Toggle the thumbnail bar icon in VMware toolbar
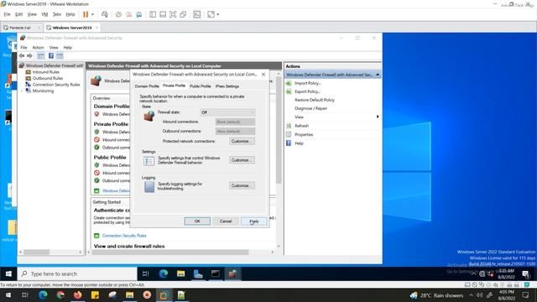The width and height of the screenshot is (537, 302). (x=163, y=14)
